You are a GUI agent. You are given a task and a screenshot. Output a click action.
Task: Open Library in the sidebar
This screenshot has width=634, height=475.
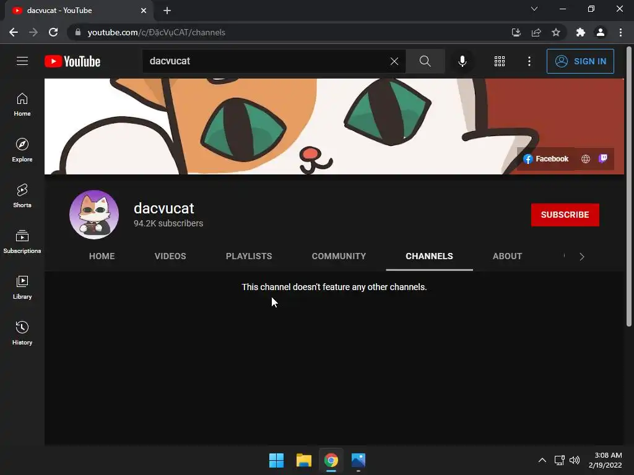[22, 287]
